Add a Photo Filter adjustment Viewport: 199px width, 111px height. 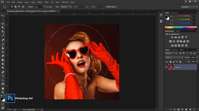point(181,41)
